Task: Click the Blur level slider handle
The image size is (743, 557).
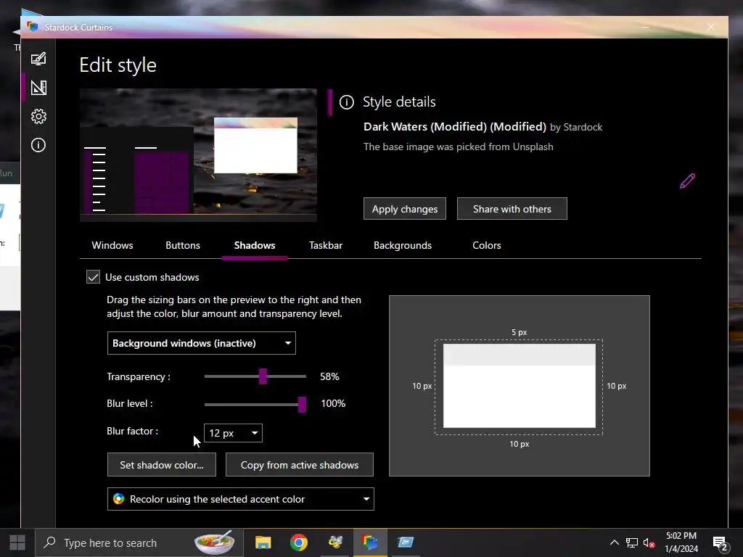Action: click(x=302, y=404)
